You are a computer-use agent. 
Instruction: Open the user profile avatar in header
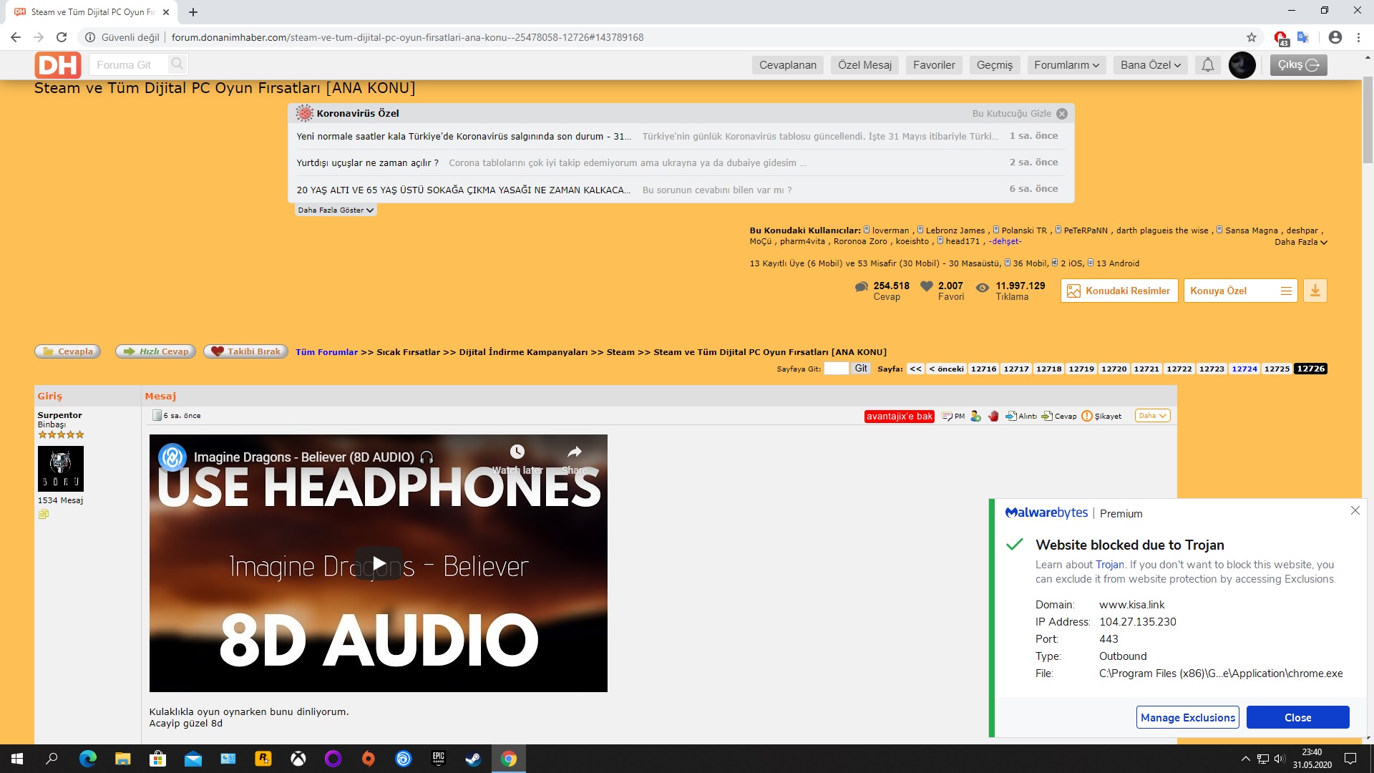point(1242,65)
